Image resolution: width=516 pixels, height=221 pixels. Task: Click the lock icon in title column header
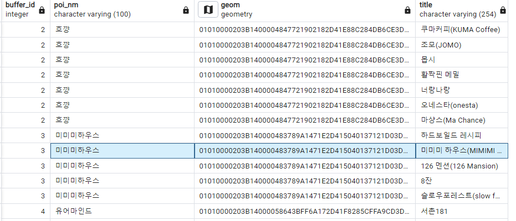point(503,10)
